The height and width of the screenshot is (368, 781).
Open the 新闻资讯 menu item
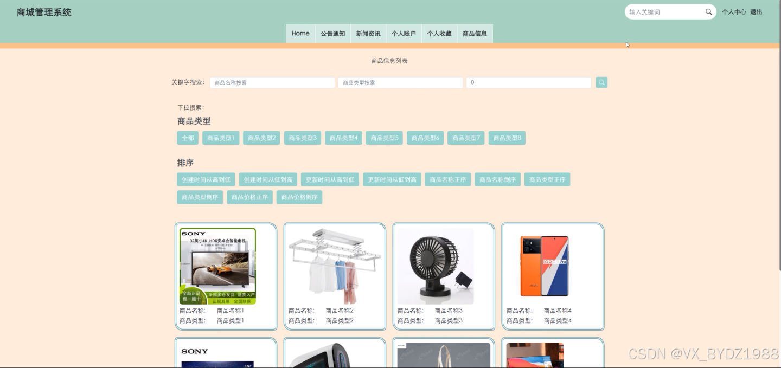[368, 34]
